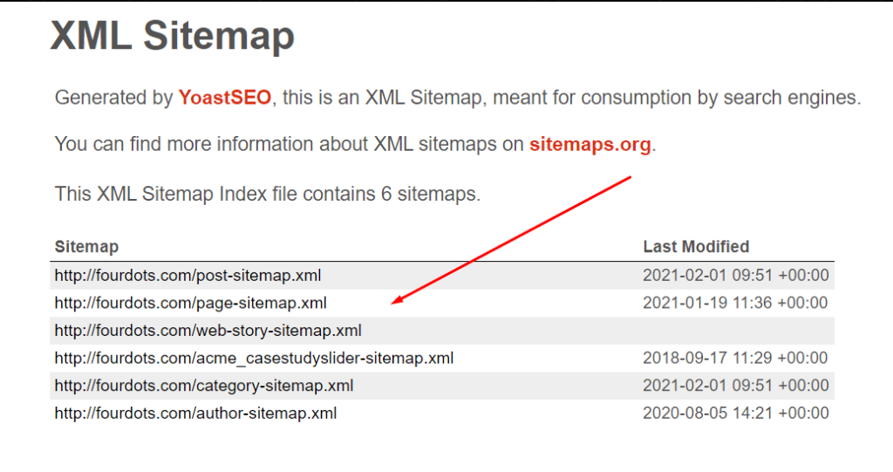Image resolution: width=893 pixels, height=472 pixels.
Task: Open the post-sitemap.xml URL
Action: 188,276
